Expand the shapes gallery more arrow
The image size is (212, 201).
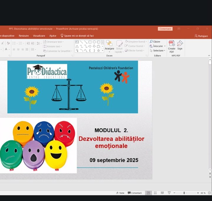[102, 51]
